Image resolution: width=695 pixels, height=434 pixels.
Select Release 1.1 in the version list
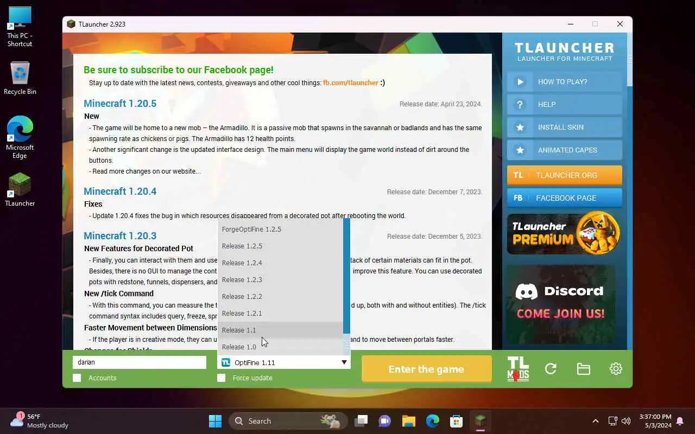tap(280, 330)
